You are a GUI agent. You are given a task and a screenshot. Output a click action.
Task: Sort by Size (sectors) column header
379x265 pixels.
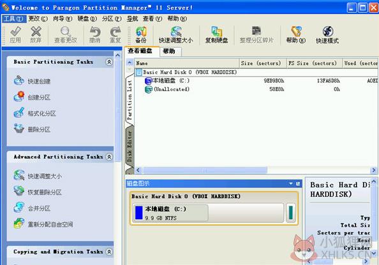tap(263, 63)
